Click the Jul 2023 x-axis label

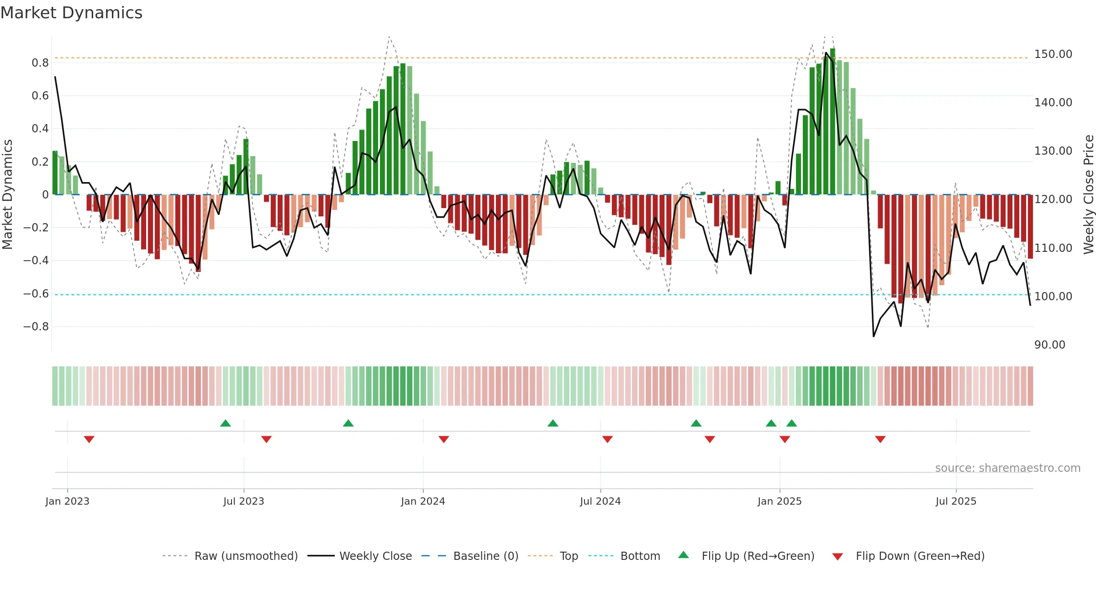pos(244,501)
